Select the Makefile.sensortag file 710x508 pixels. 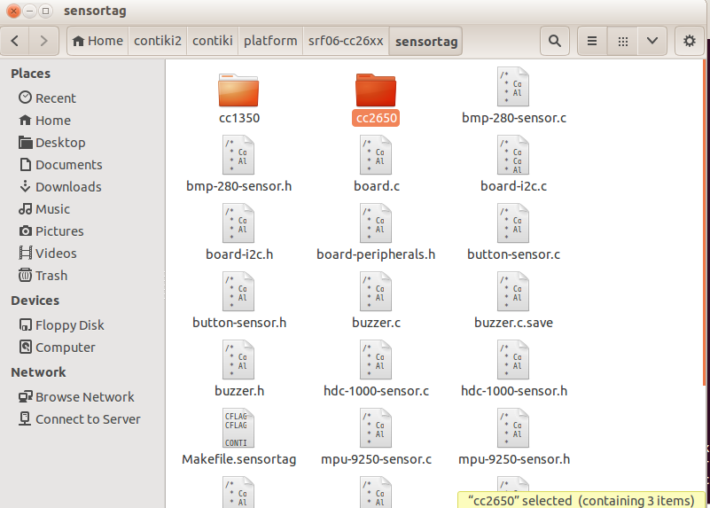pyautogui.click(x=238, y=438)
